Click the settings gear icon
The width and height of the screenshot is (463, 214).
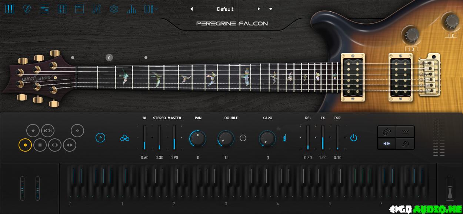(114, 9)
